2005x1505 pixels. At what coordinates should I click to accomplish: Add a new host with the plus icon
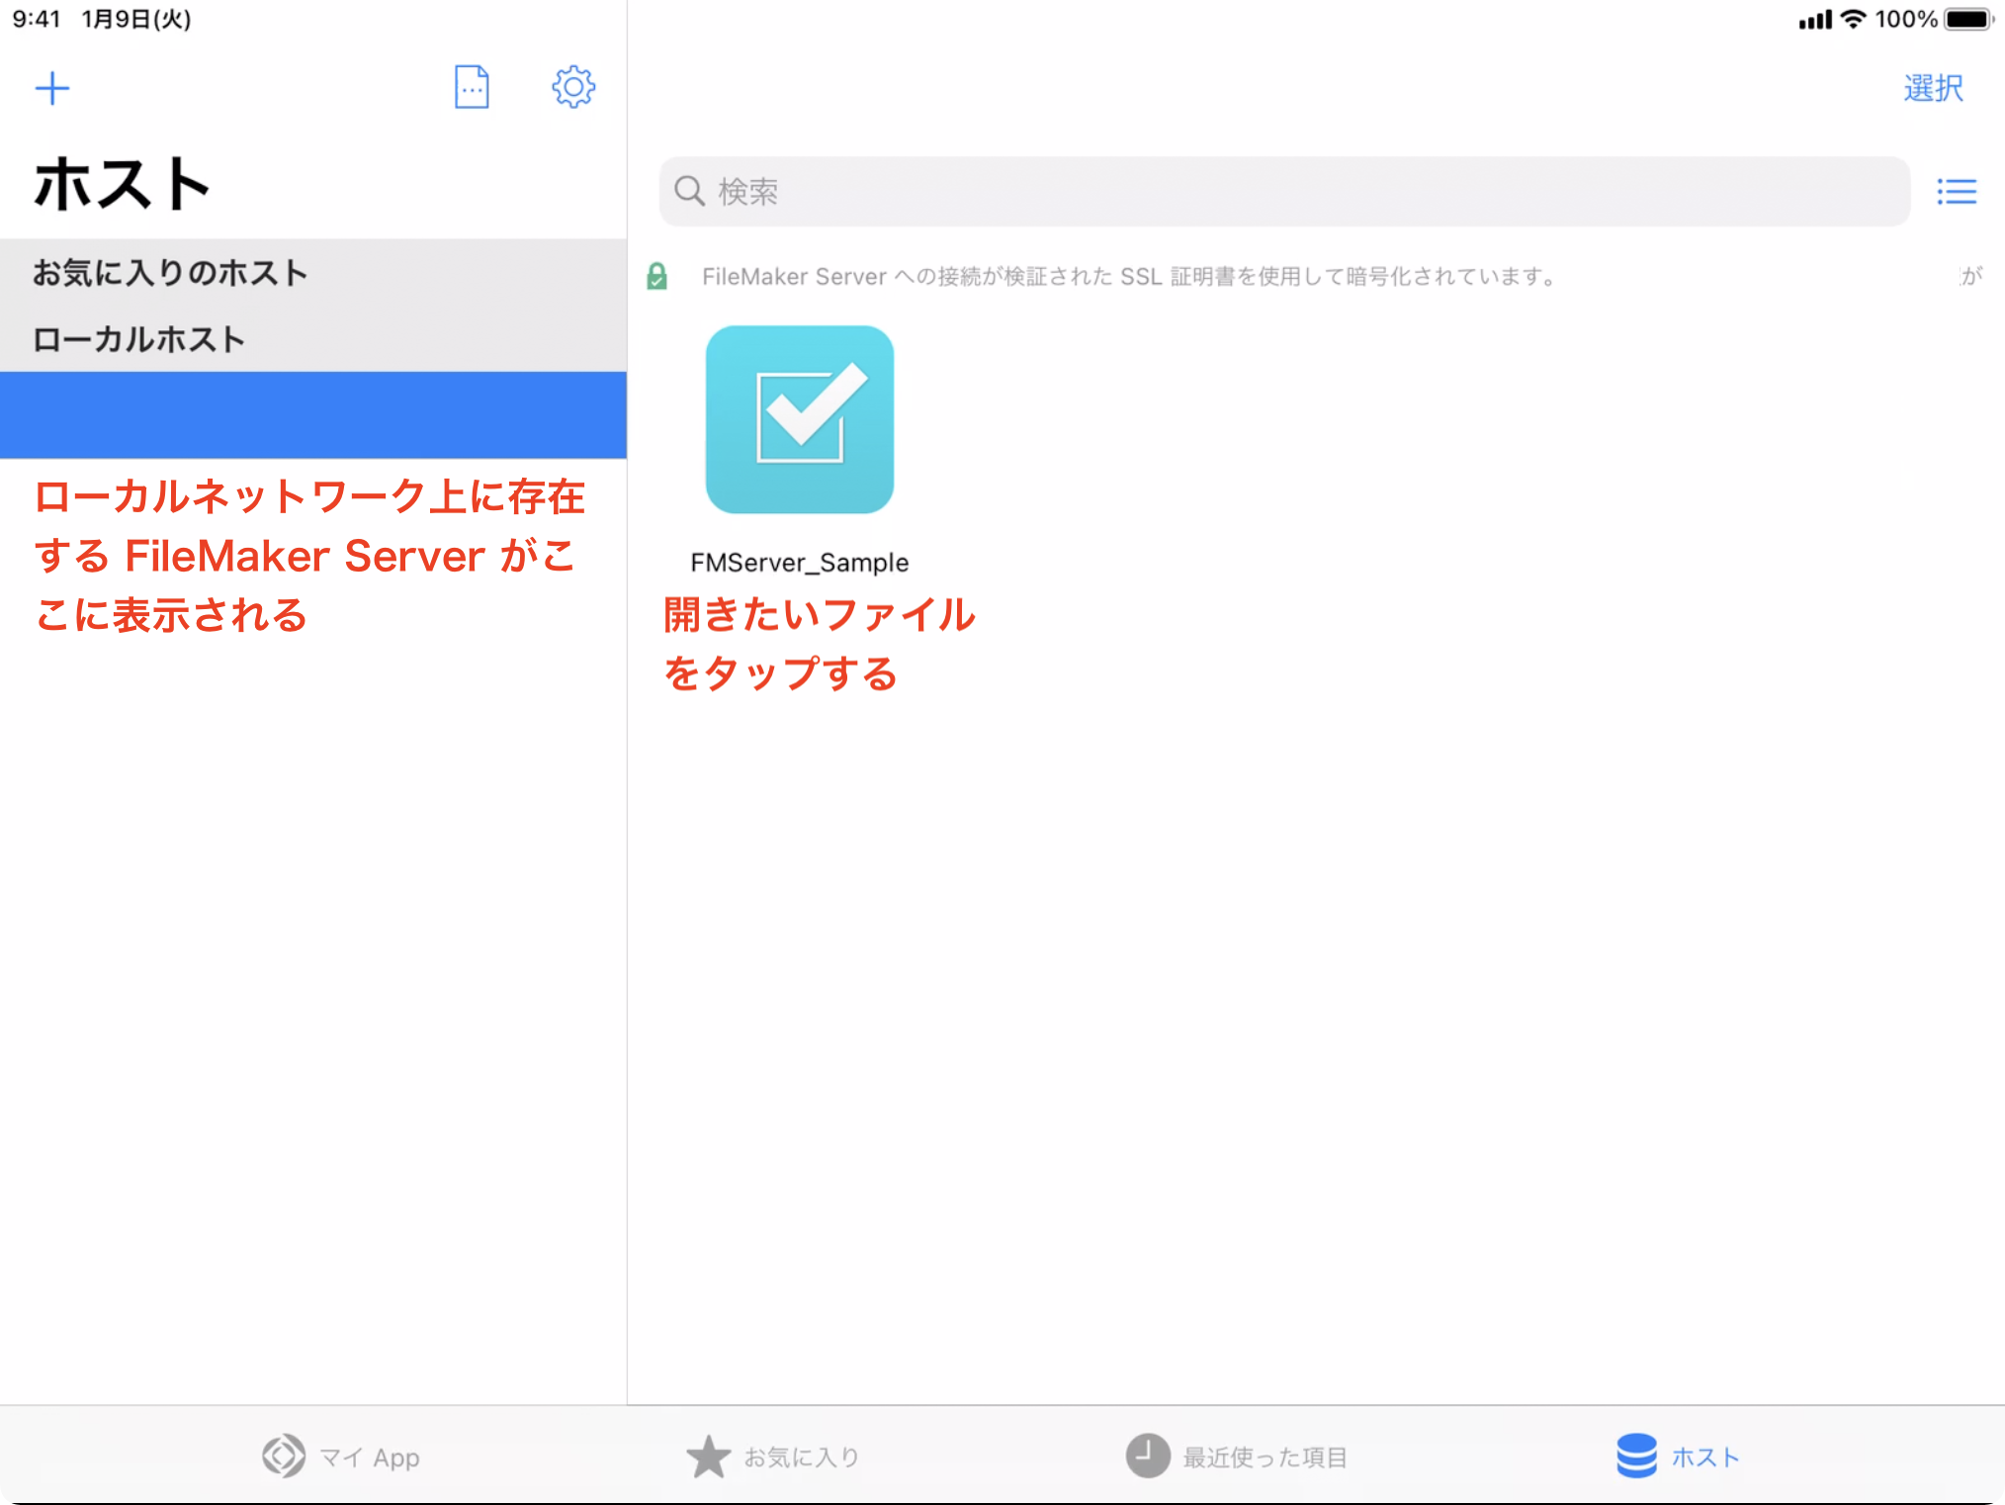(x=54, y=87)
